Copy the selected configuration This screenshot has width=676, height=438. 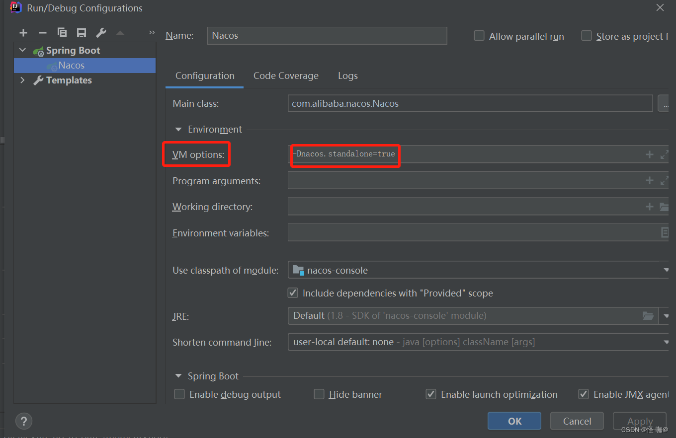(x=62, y=33)
